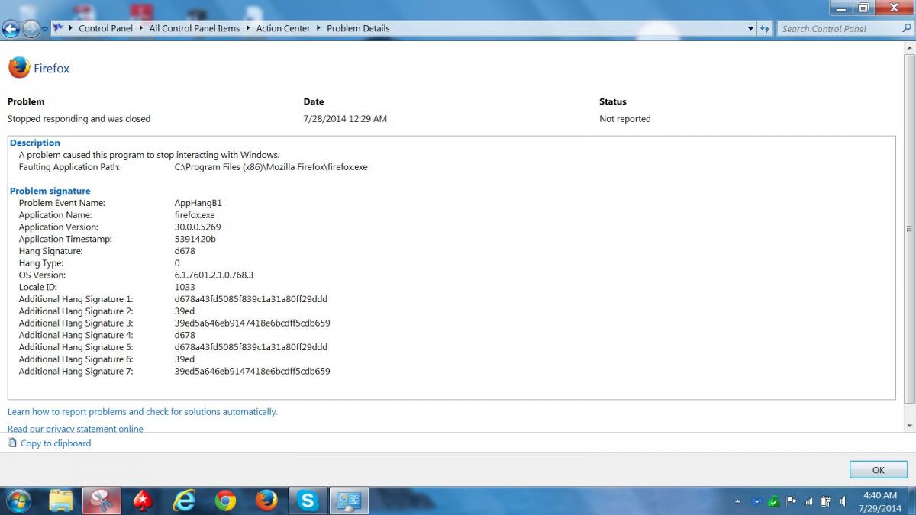The height and width of the screenshot is (515, 916).
Task: Open the Snipping Tool taskbar icon
Action: point(102,501)
